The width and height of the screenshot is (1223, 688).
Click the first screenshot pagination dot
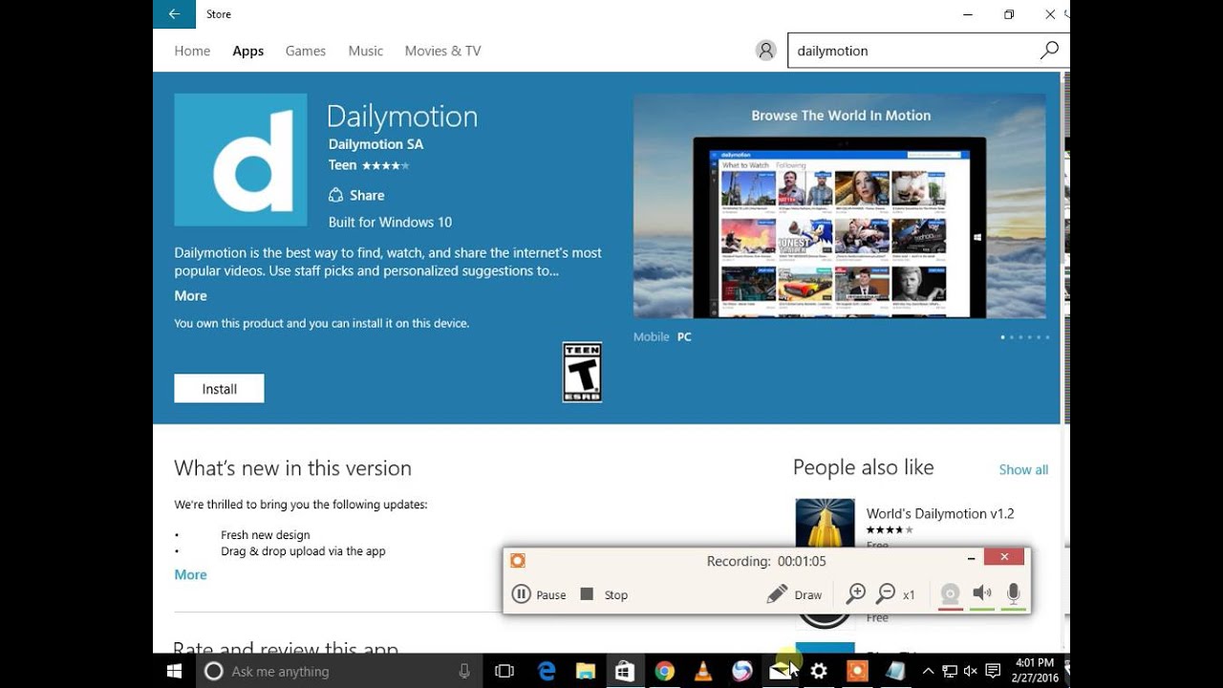click(1002, 337)
